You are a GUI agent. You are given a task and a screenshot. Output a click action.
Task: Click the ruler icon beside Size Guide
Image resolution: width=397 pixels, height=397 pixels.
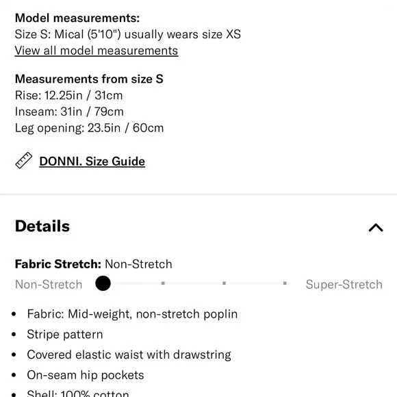[x=23, y=161]
